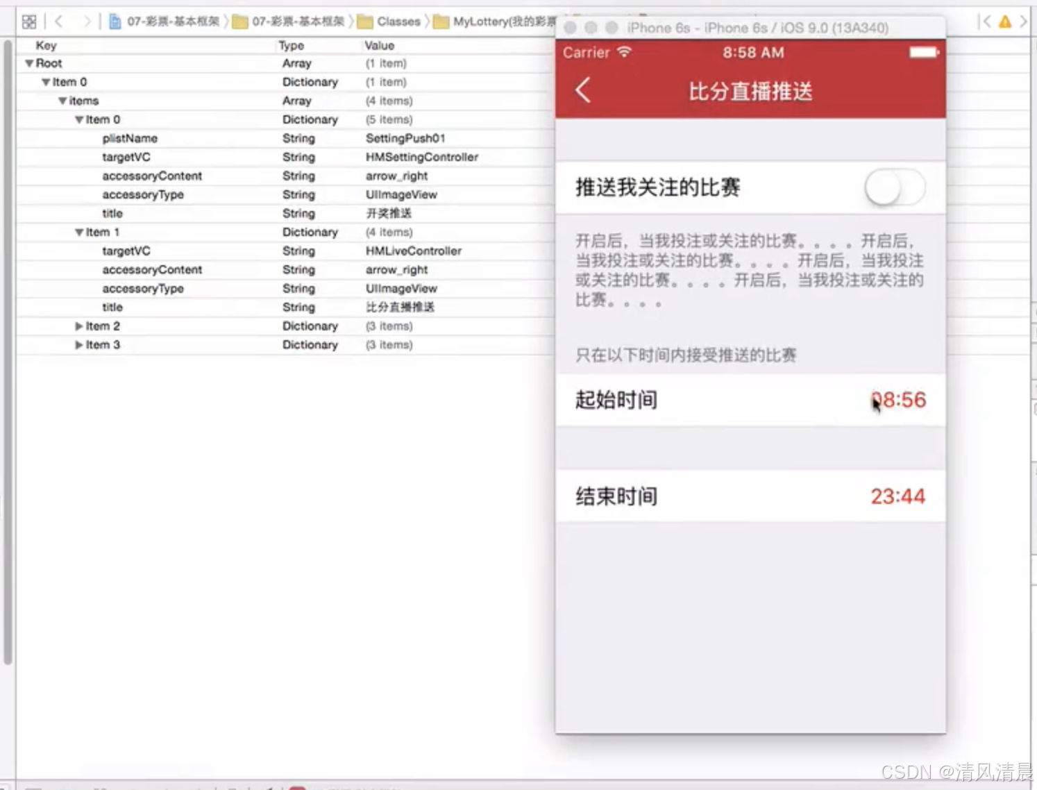The height and width of the screenshot is (790, 1037).
Task: Select the plistName key row
Action: [130, 138]
